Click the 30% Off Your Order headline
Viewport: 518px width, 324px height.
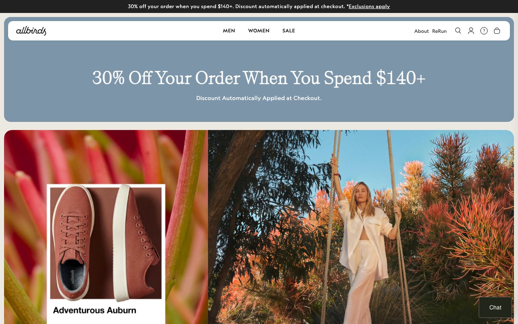259,78
